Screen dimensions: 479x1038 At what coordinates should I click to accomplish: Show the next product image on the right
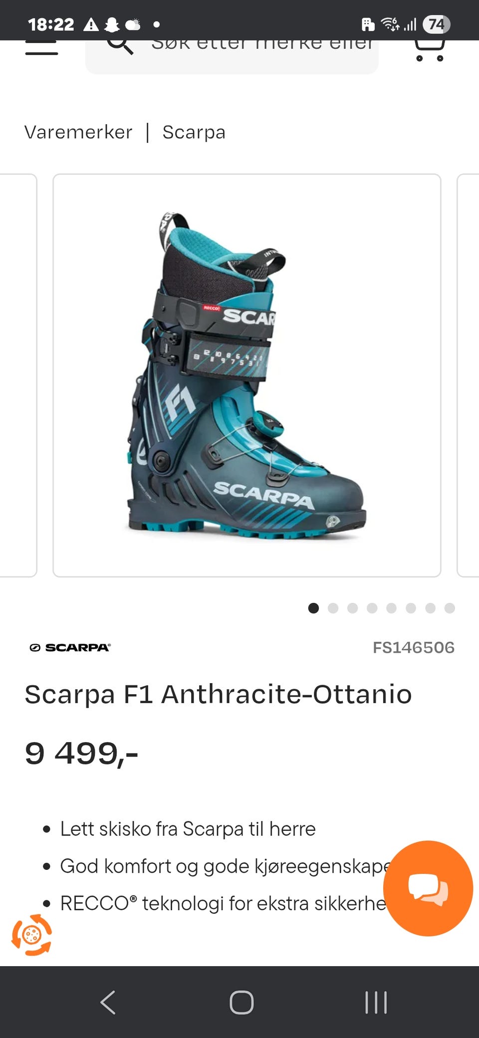468,375
